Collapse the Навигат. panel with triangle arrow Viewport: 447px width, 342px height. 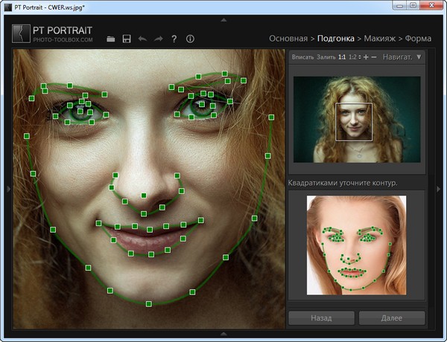click(419, 57)
